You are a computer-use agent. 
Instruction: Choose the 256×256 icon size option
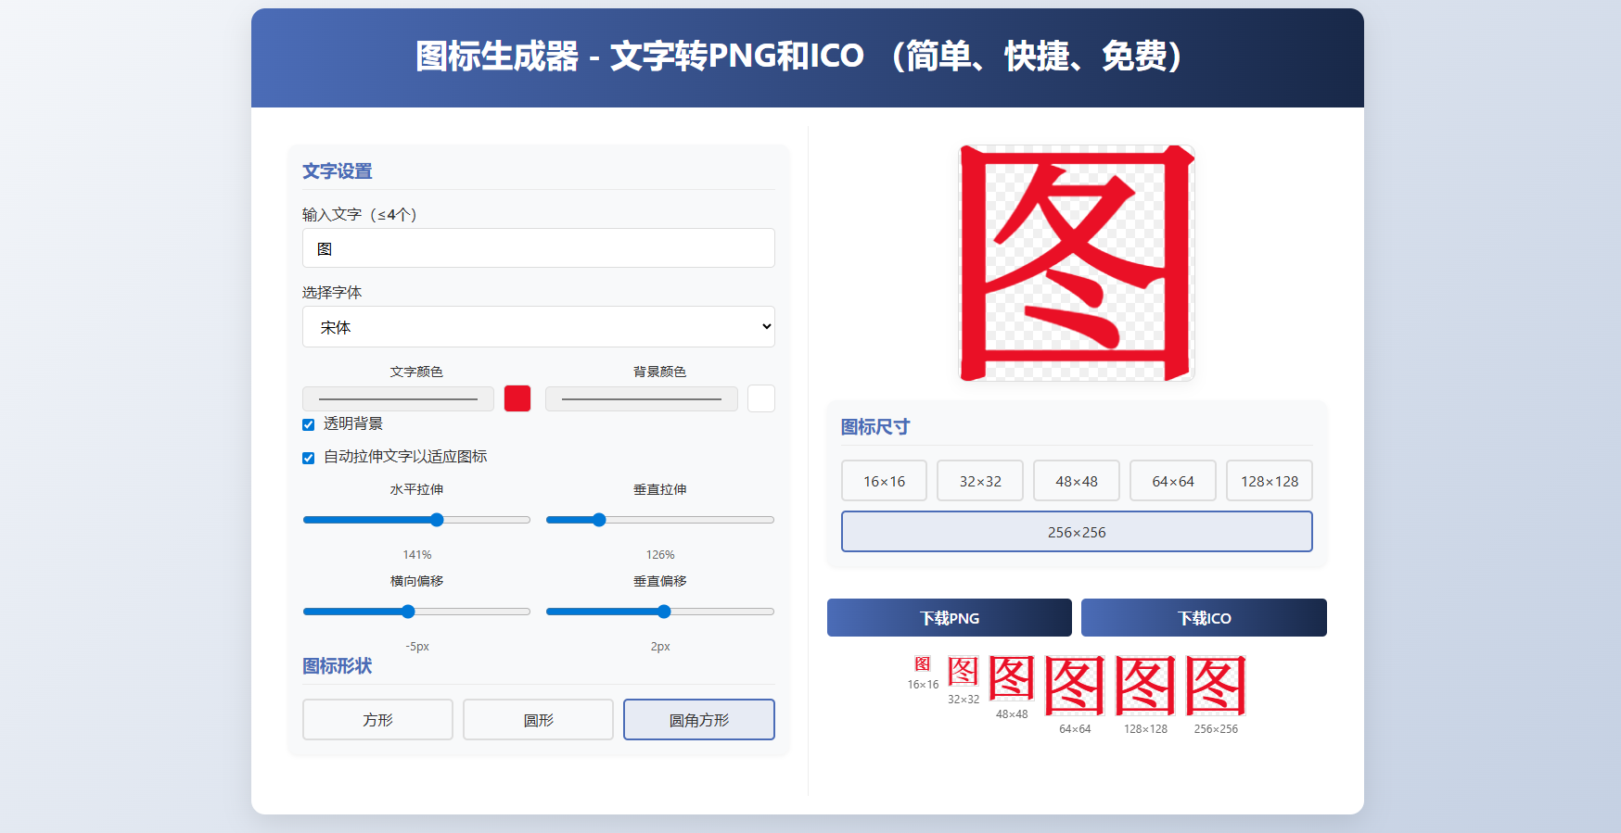click(x=1077, y=532)
